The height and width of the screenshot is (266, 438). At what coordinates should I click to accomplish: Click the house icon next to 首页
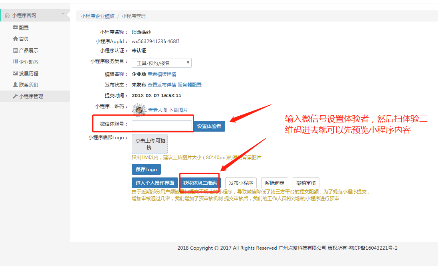click(15, 39)
